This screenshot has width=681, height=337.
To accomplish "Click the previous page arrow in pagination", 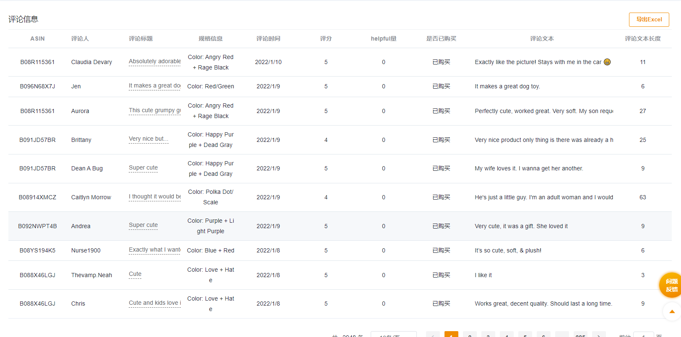I will coord(433,335).
